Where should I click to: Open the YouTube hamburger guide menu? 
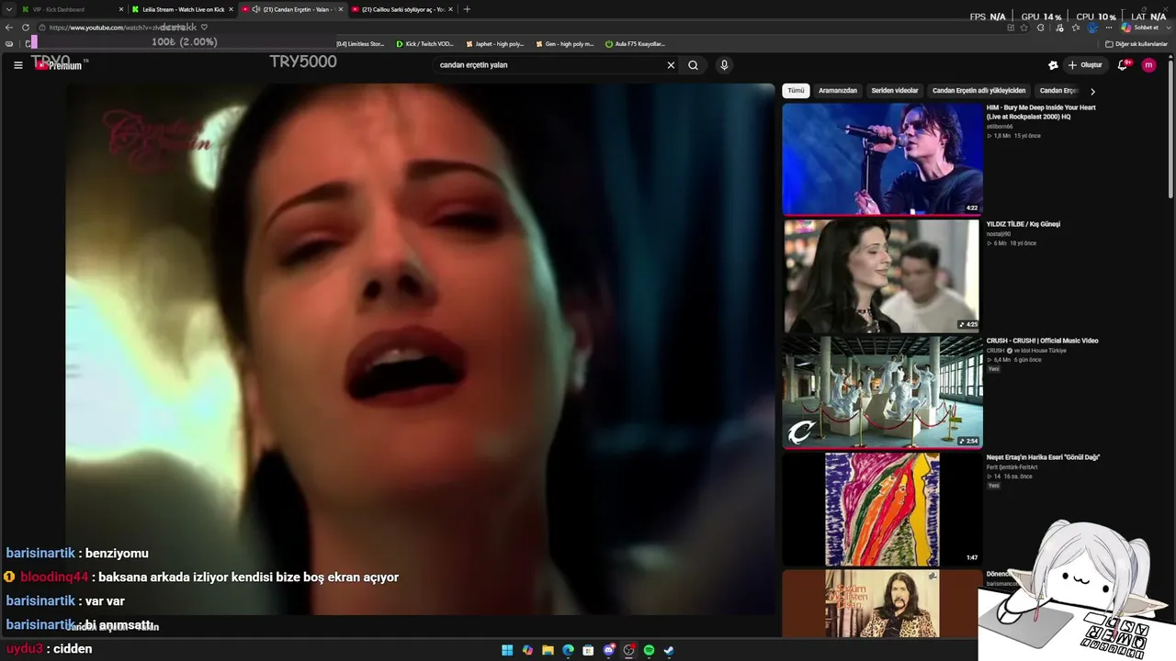pyautogui.click(x=17, y=65)
